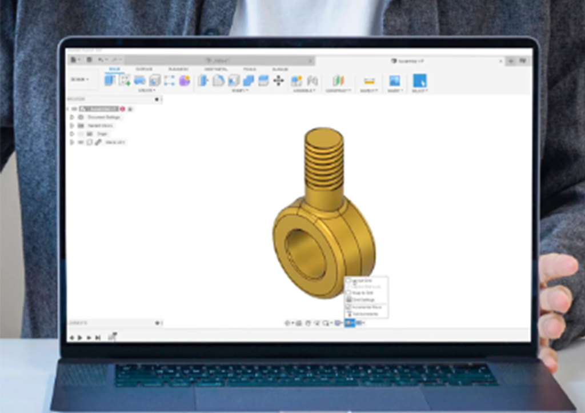Viewport: 585px width, 413px height.
Task: Expand the Origin node in the browser tree
Action: 71,133
